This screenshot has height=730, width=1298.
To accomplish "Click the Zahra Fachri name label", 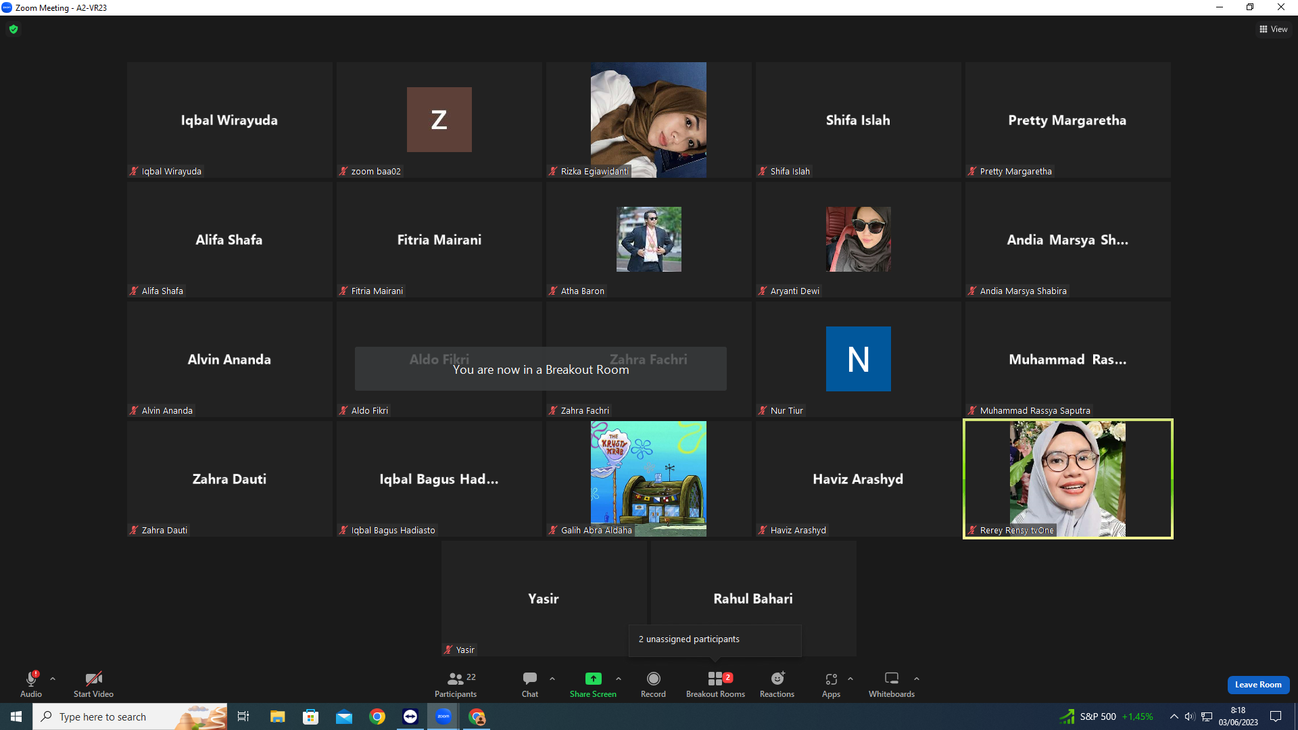I will [x=585, y=410].
